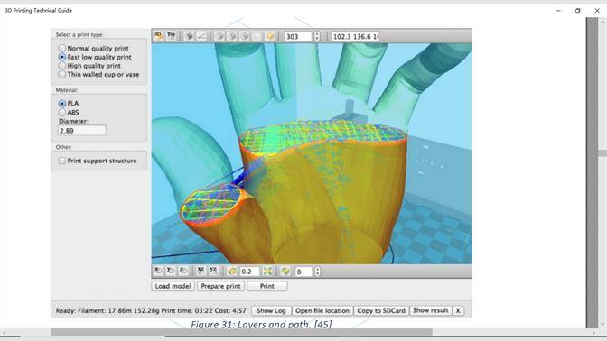Click the 'Material:' label
Screen dimensions: 607x341
(67, 90)
